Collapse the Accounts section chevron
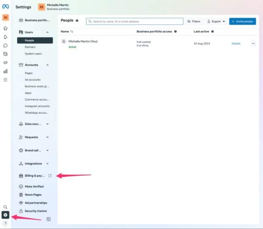 click(x=48, y=65)
